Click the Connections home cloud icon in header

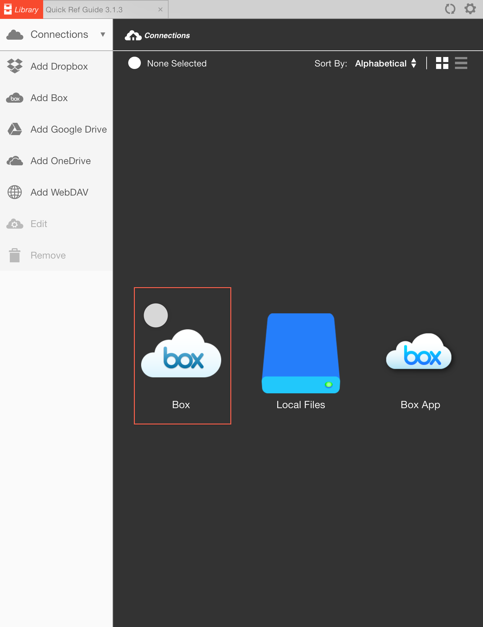point(133,35)
